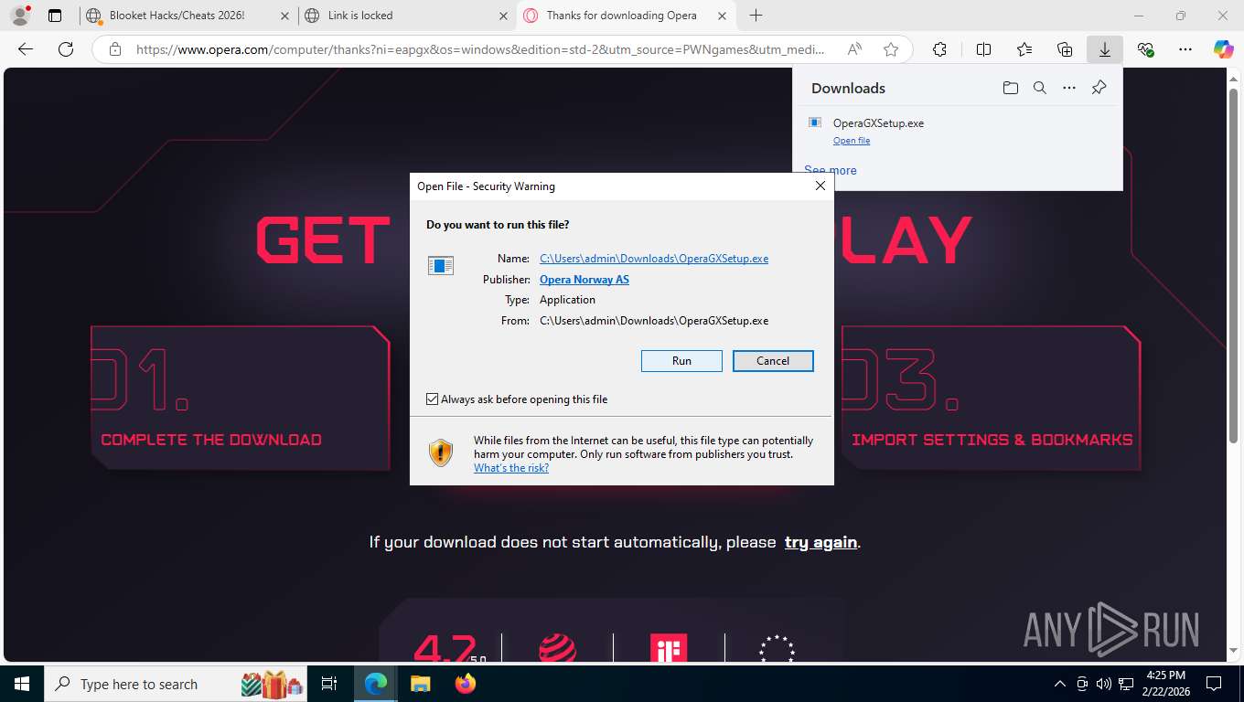
Task: Open Microsoft Edge from the taskbar
Action: tap(376, 684)
